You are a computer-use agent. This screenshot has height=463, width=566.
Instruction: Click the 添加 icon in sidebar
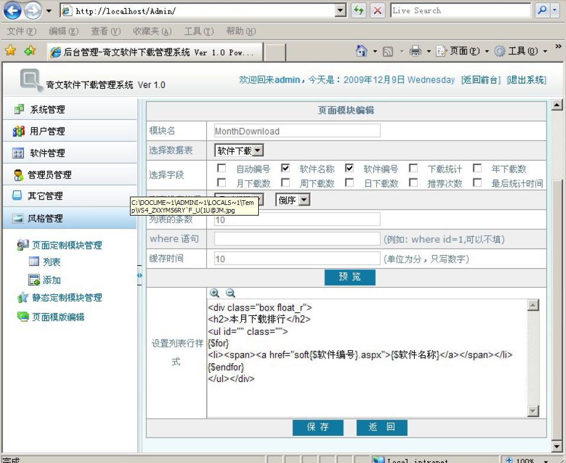(34, 280)
